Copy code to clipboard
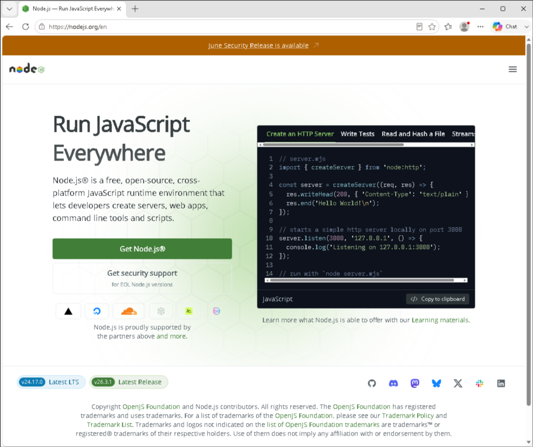The image size is (533, 447). pos(437,299)
